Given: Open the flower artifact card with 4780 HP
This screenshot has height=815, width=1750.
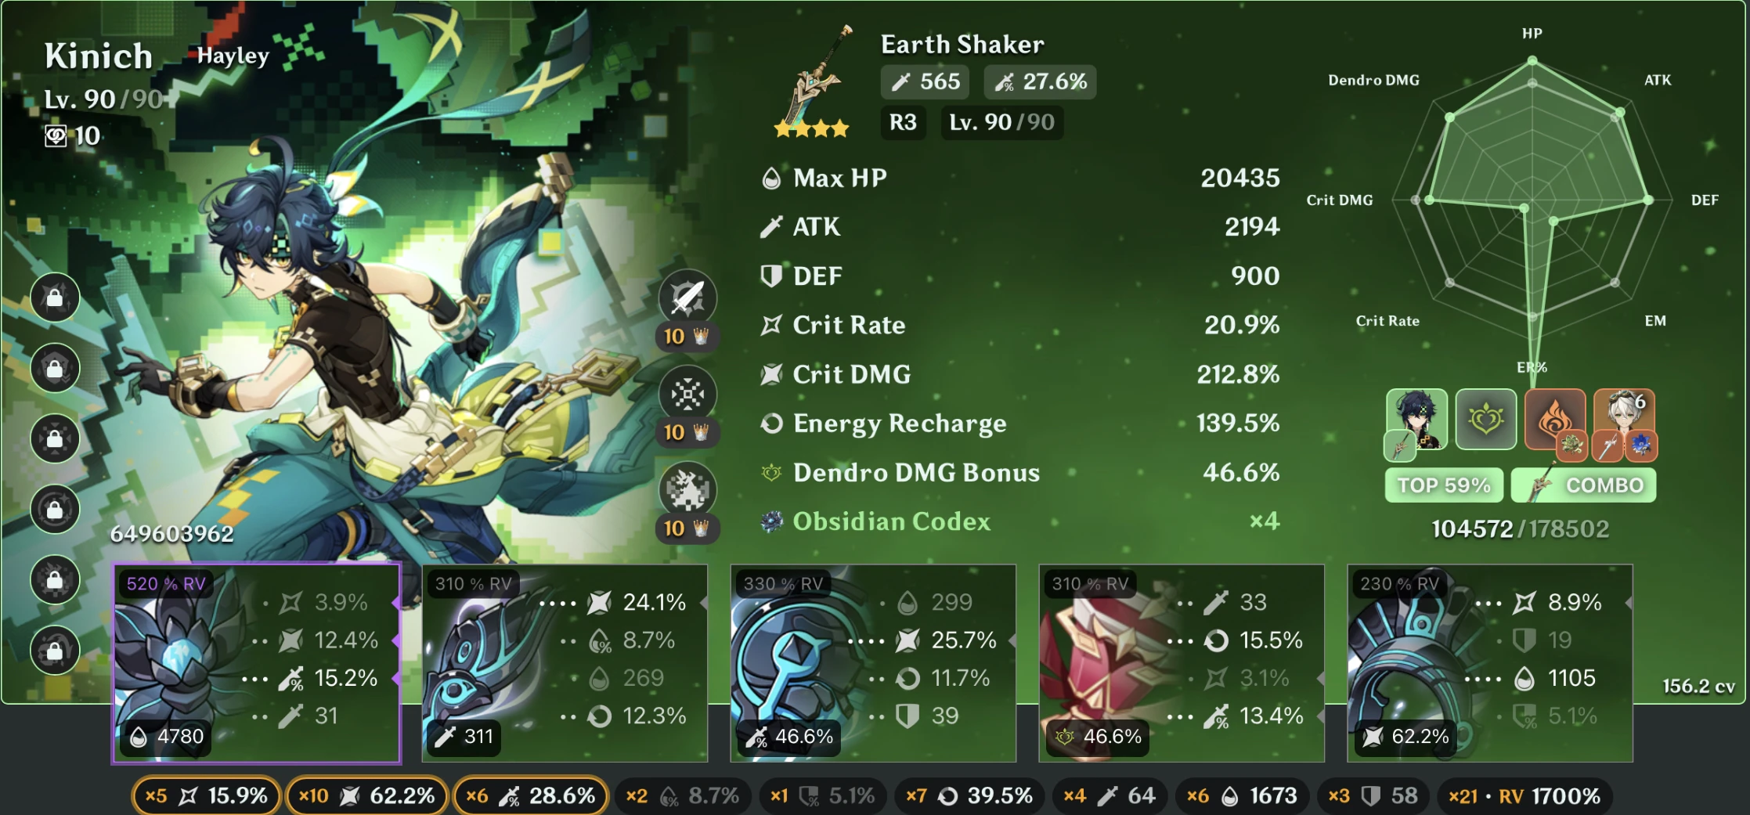Looking at the screenshot, I should click(257, 663).
